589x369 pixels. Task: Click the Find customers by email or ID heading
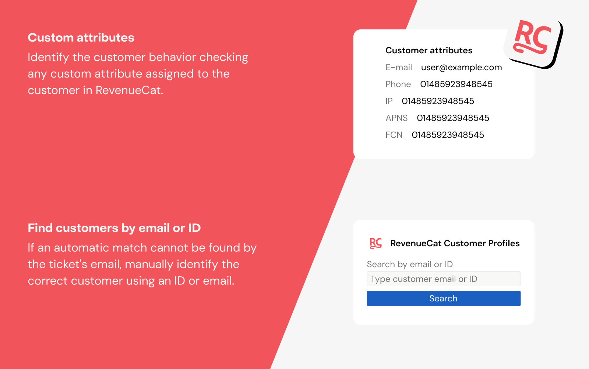pos(114,228)
